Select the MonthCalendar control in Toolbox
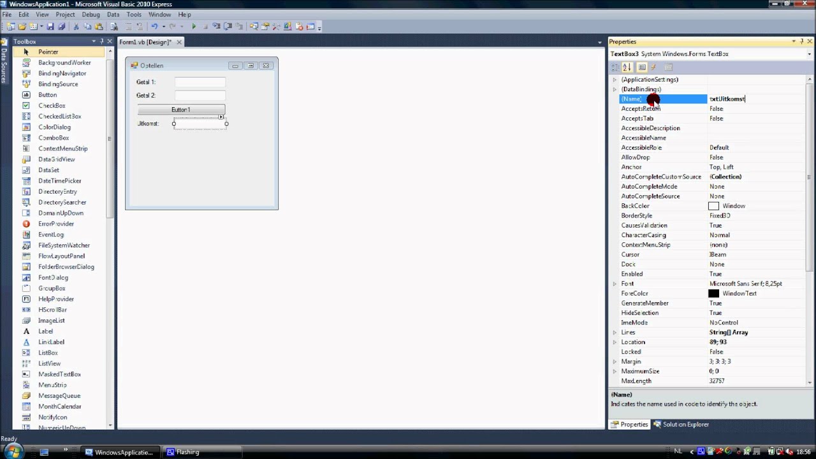The height and width of the screenshot is (459, 816). pyautogui.click(x=59, y=406)
